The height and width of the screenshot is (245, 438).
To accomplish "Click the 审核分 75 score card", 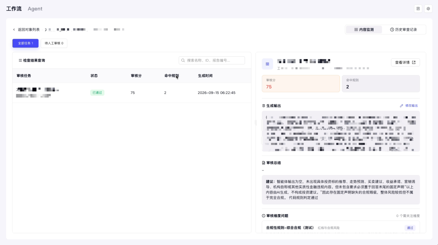I will coord(301,84).
